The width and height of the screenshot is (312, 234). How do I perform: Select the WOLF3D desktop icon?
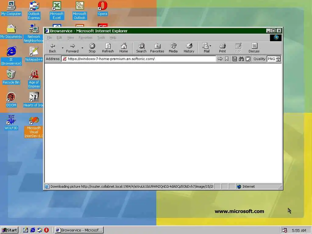click(x=11, y=123)
